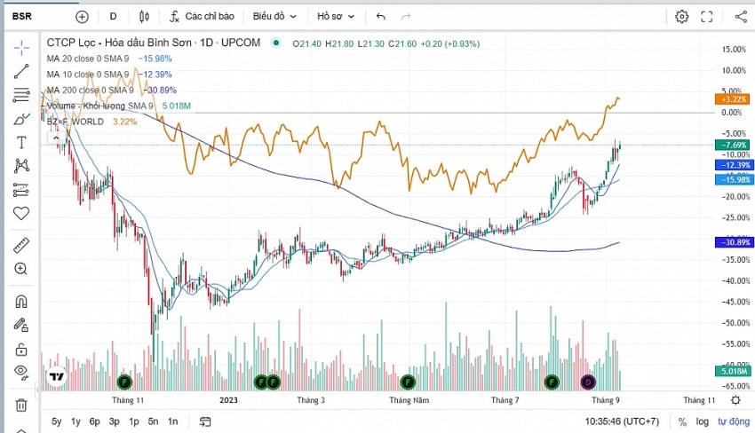Click the chart title CTCP Lọc - Hóa dầu Bình Sơn
The image size is (755, 433).
[x=119, y=43]
